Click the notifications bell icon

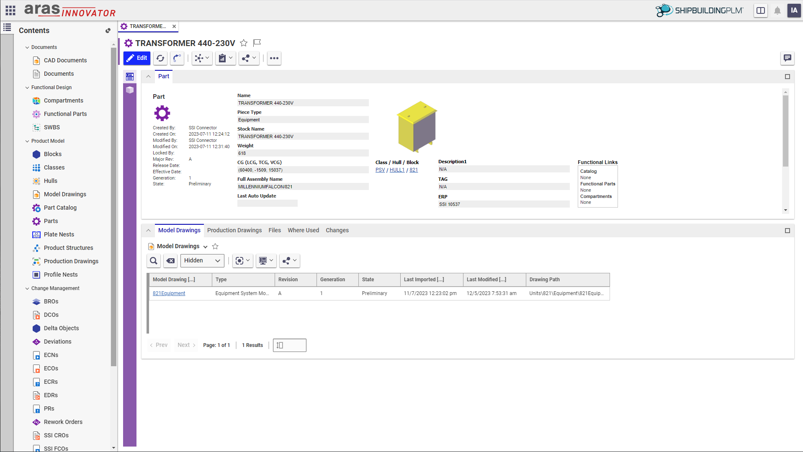coord(777,11)
